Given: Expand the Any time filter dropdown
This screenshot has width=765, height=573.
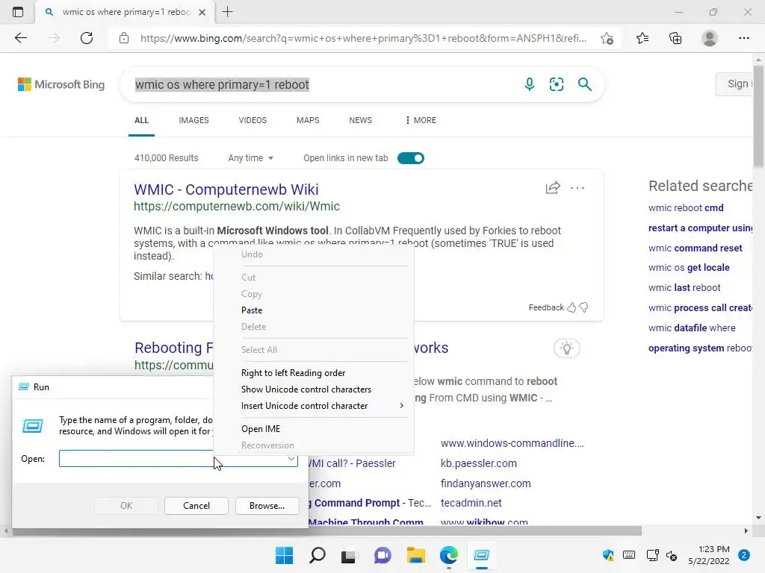Looking at the screenshot, I should click(x=251, y=158).
